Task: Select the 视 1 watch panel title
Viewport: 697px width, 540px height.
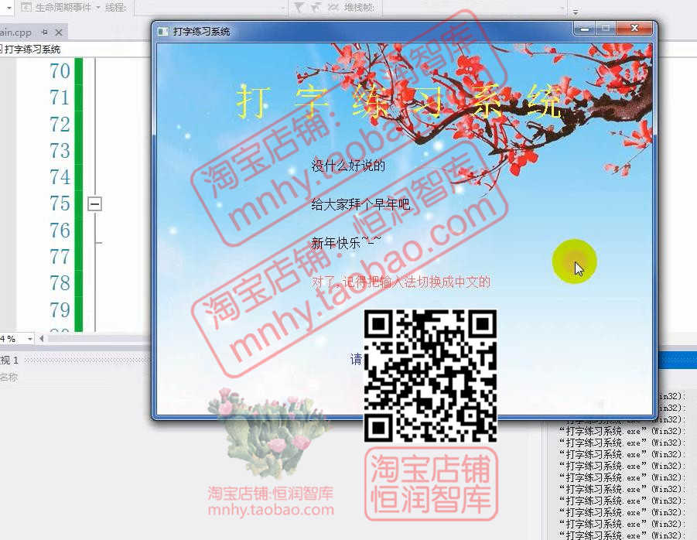Action: pyautogui.click(x=9, y=360)
